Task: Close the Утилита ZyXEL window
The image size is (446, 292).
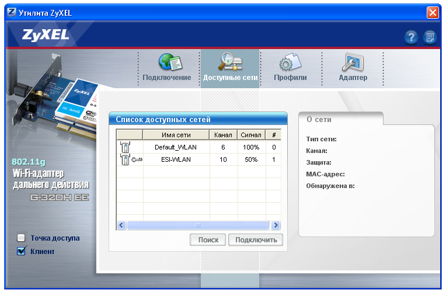Action: tap(433, 13)
